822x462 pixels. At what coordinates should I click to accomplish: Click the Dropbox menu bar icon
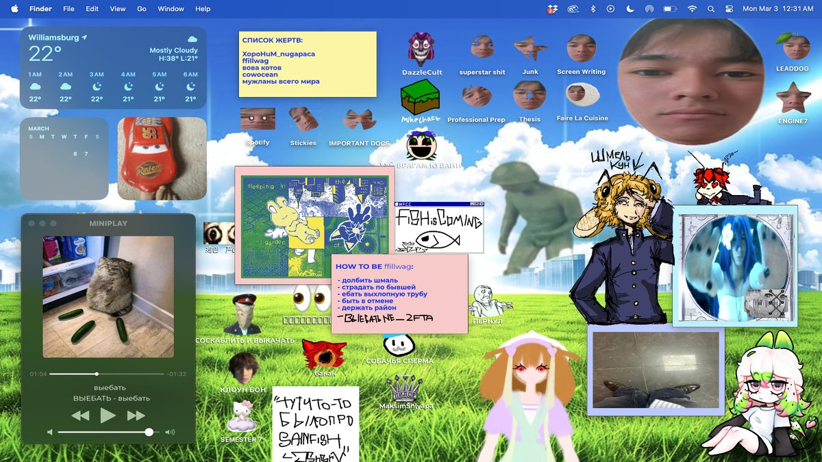553,9
